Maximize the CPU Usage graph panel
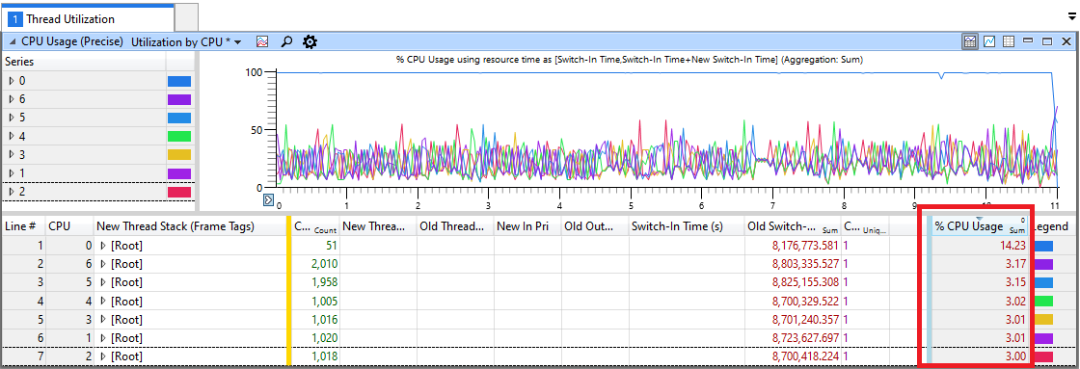The image size is (1080, 369). [1047, 41]
